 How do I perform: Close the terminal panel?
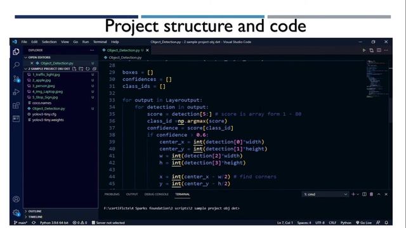(386, 194)
